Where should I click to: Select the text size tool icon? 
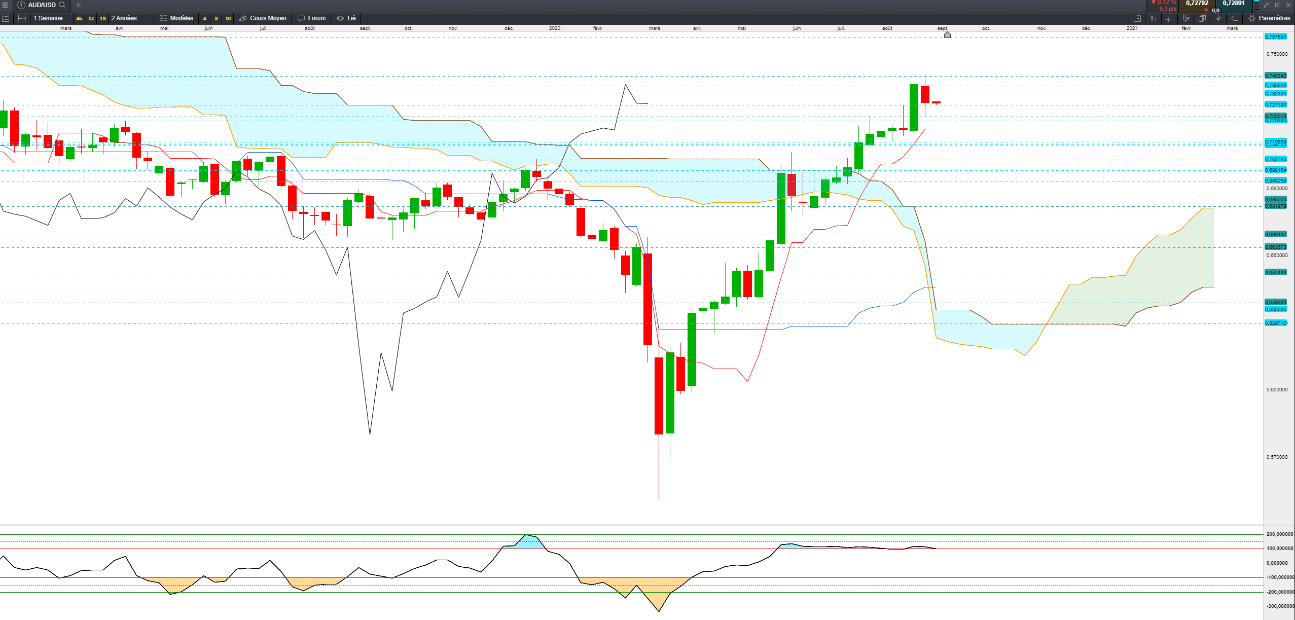pyautogui.click(x=1153, y=18)
